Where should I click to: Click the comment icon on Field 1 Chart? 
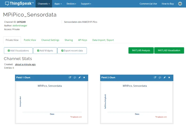pyautogui.click(x=75, y=78)
